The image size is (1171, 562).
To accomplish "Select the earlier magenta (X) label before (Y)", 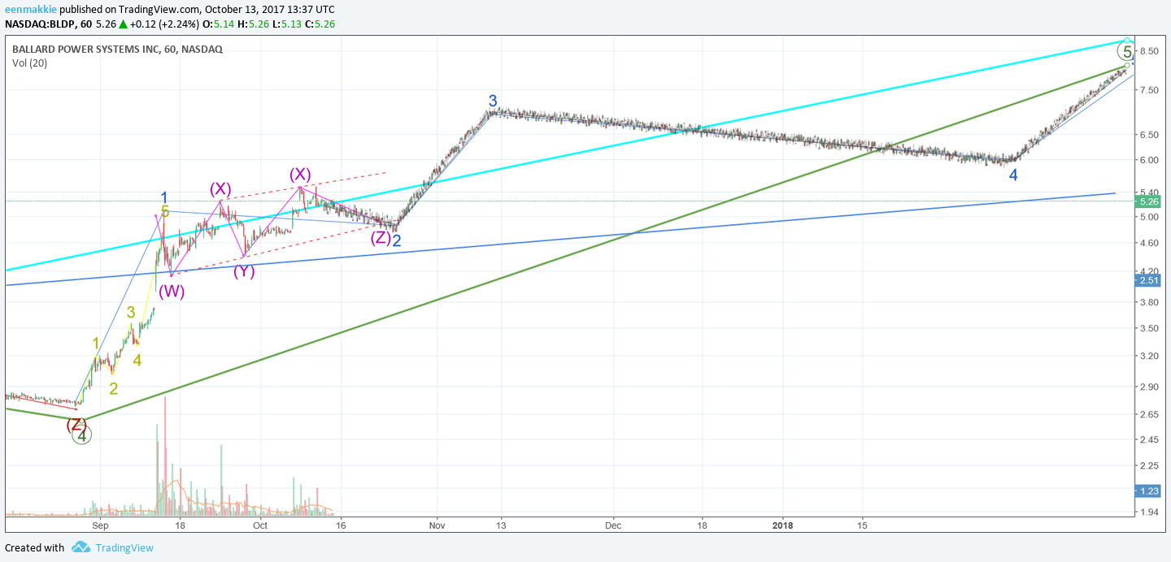I will 220,188.
